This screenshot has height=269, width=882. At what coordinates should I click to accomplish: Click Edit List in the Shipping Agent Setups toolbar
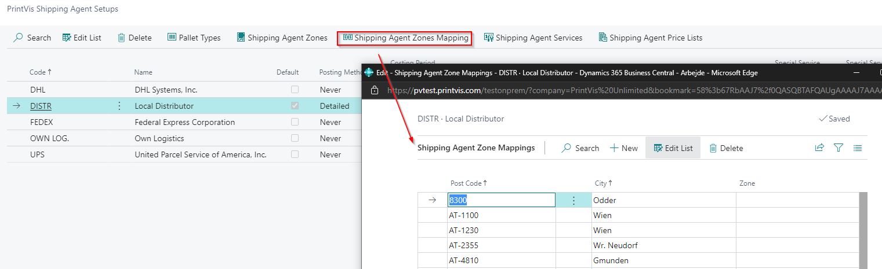click(x=82, y=38)
